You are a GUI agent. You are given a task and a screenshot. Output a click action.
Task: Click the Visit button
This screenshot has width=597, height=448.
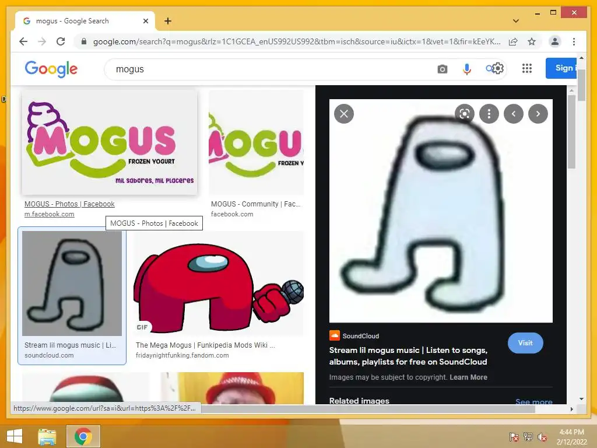point(525,343)
